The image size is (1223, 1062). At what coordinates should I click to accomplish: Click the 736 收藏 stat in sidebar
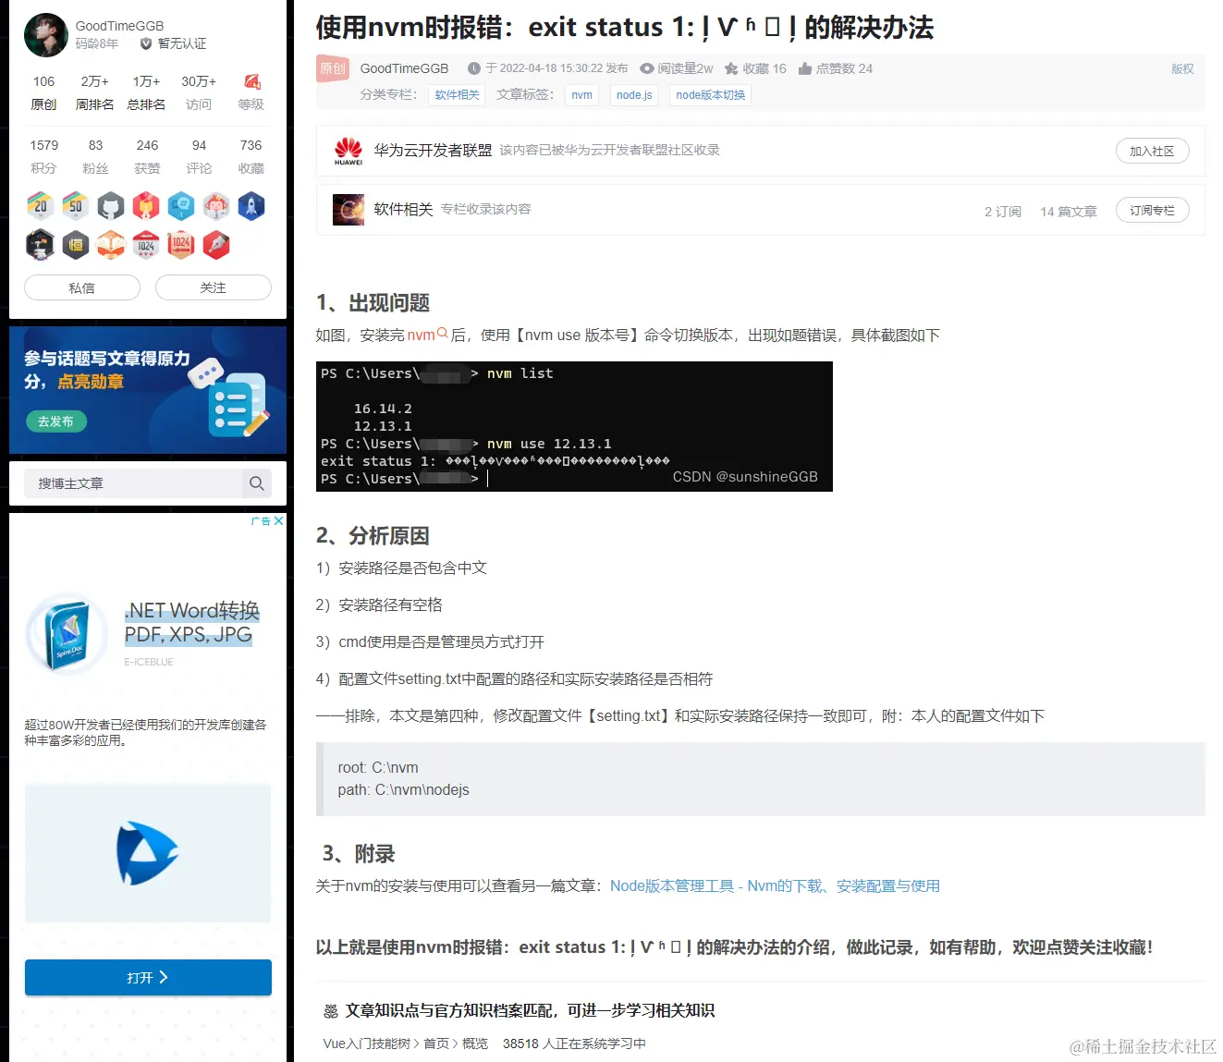click(x=251, y=156)
